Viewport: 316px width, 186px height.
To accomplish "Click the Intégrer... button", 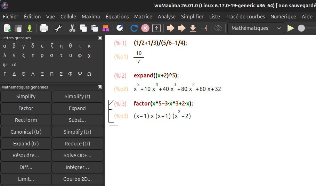I will pyautogui.click(x=77, y=167).
